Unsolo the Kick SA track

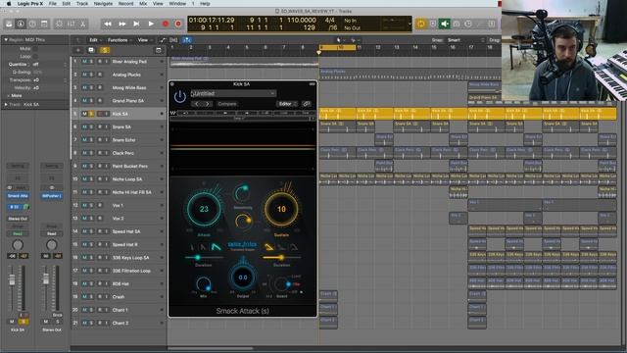click(x=91, y=114)
